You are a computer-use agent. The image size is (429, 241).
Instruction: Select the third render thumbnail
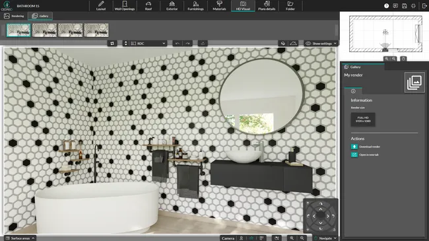71,30
